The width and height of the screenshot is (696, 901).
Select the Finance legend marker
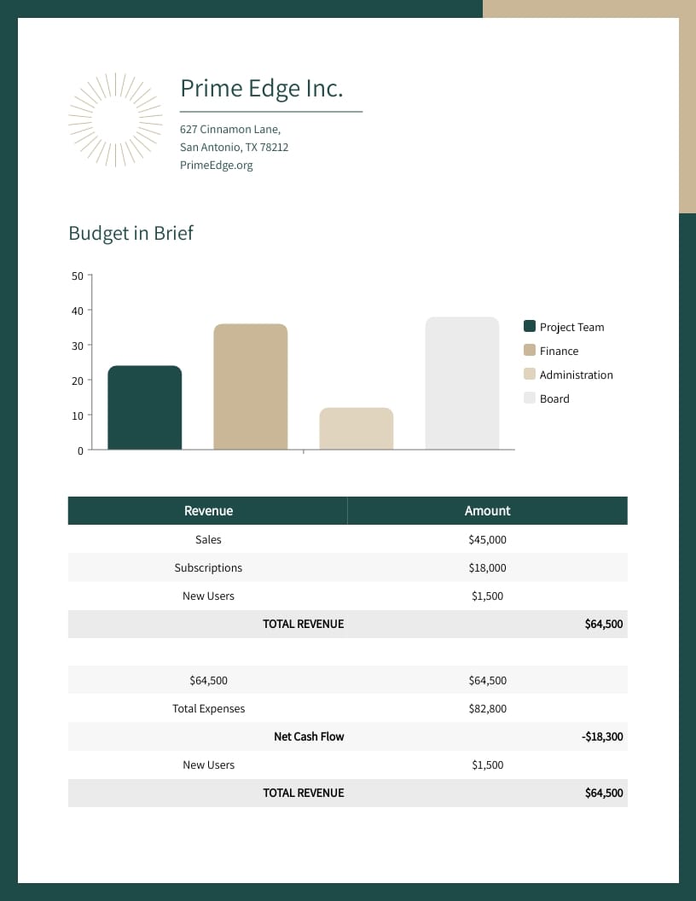(x=530, y=350)
